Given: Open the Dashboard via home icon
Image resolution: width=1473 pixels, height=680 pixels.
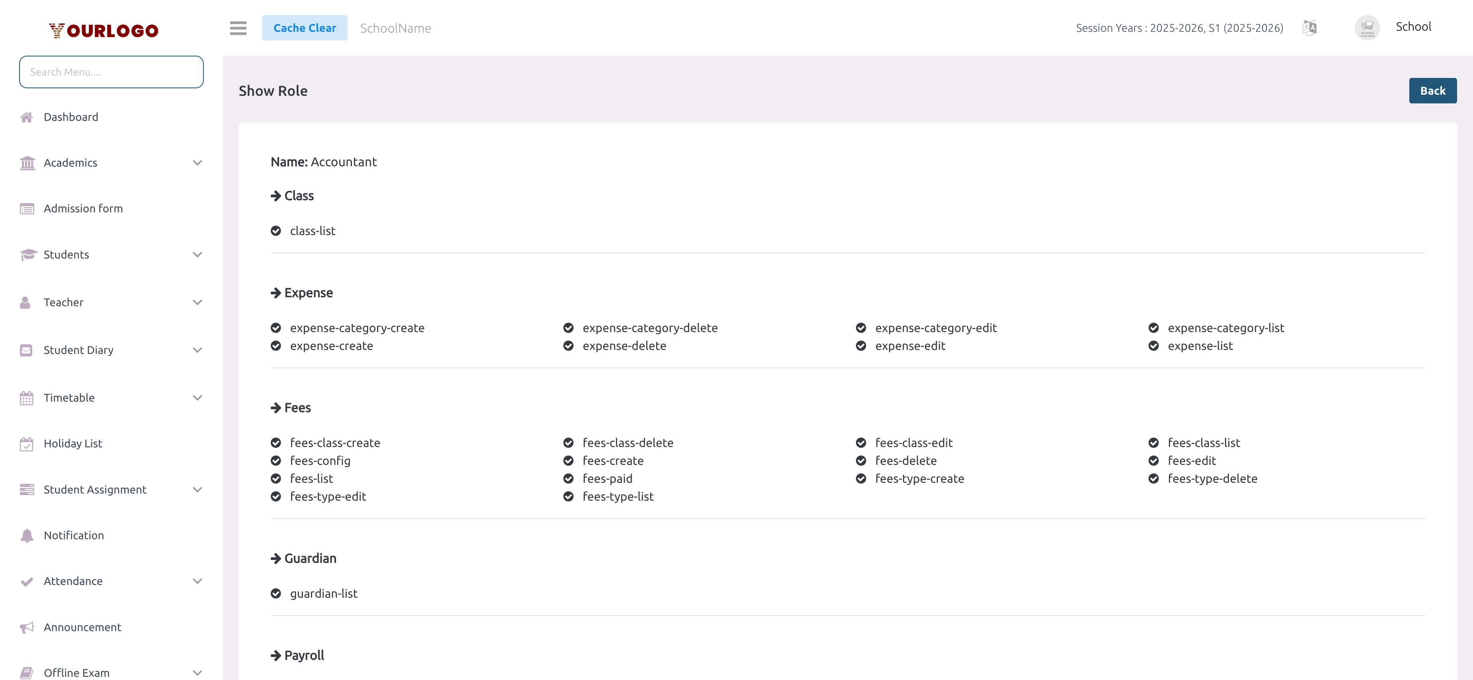Looking at the screenshot, I should pyautogui.click(x=27, y=117).
